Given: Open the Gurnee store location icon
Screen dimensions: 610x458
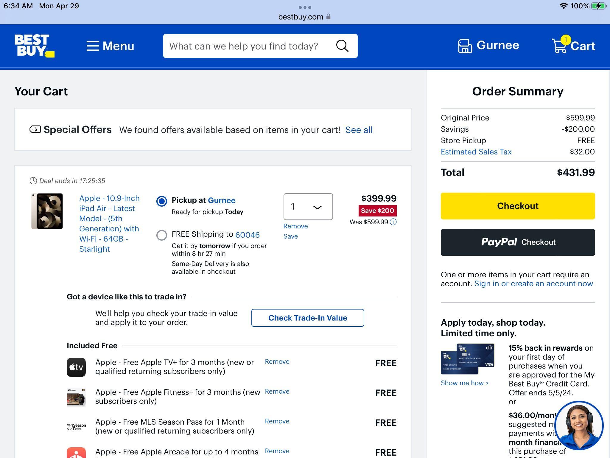Looking at the screenshot, I should pyautogui.click(x=465, y=45).
